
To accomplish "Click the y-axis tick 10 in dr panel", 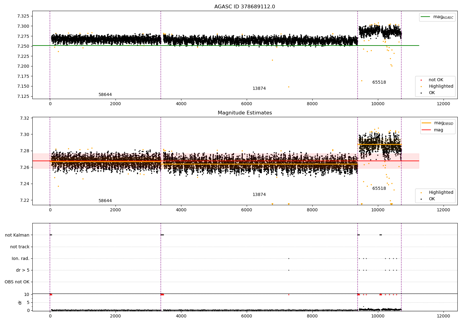I will coord(27,294).
